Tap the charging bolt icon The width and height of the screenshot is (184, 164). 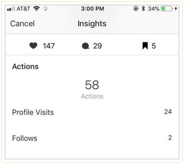(176, 9)
